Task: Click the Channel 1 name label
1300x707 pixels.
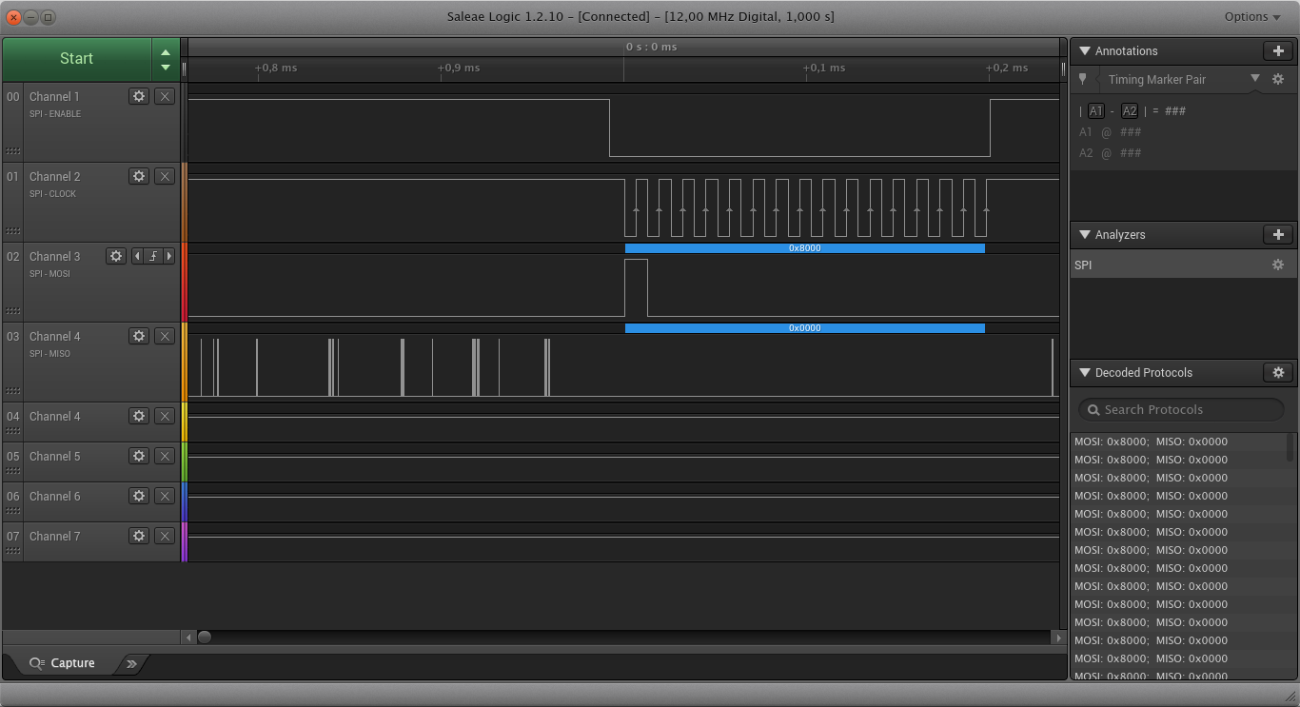Action: [54, 96]
